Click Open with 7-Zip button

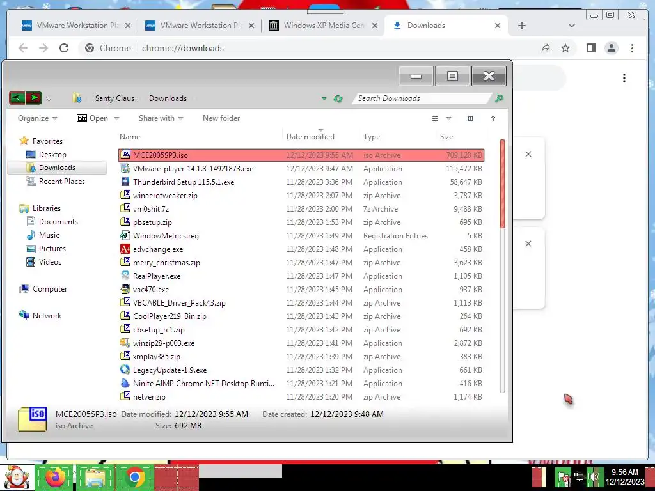92,118
